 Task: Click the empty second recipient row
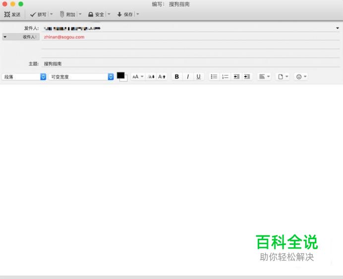pos(190,45)
